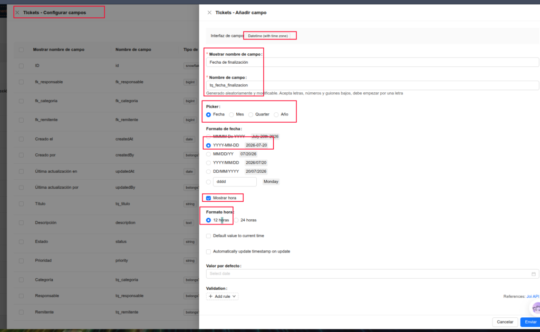
Task: Click the updatedBy field name cell
Action: (125, 188)
